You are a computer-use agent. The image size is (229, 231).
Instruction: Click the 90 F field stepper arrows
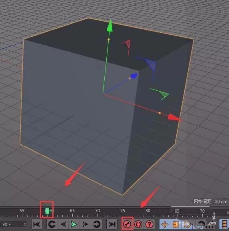pos(25,224)
